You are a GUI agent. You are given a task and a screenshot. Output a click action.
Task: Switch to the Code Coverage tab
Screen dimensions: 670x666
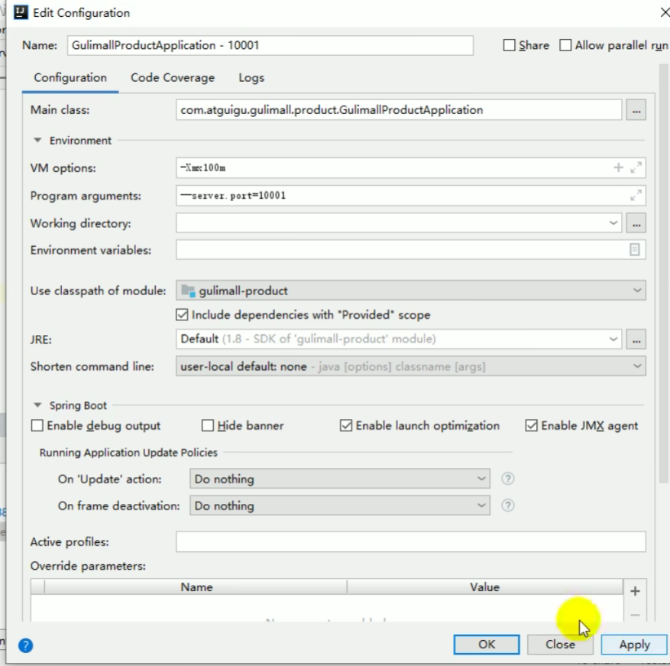tap(173, 78)
